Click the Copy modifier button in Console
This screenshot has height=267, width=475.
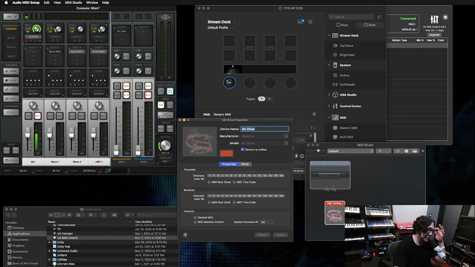(x=11, y=89)
